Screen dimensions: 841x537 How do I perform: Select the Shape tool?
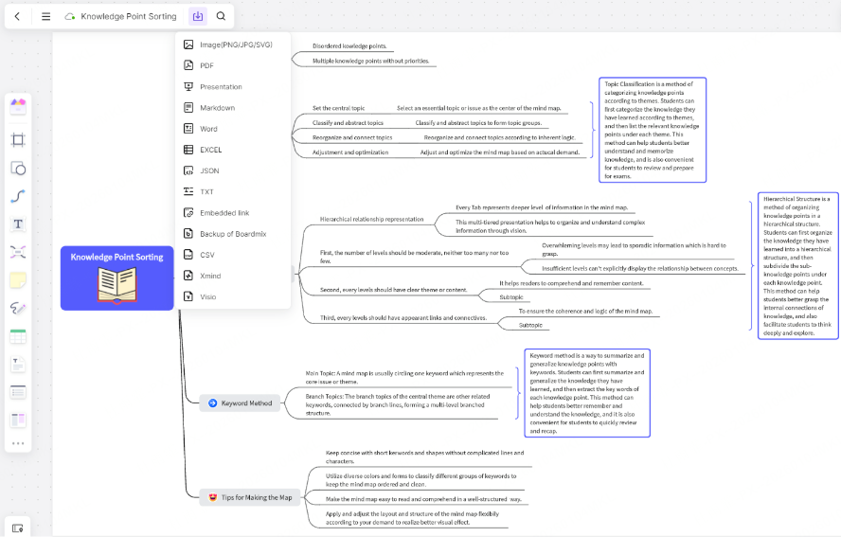click(18, 169)
